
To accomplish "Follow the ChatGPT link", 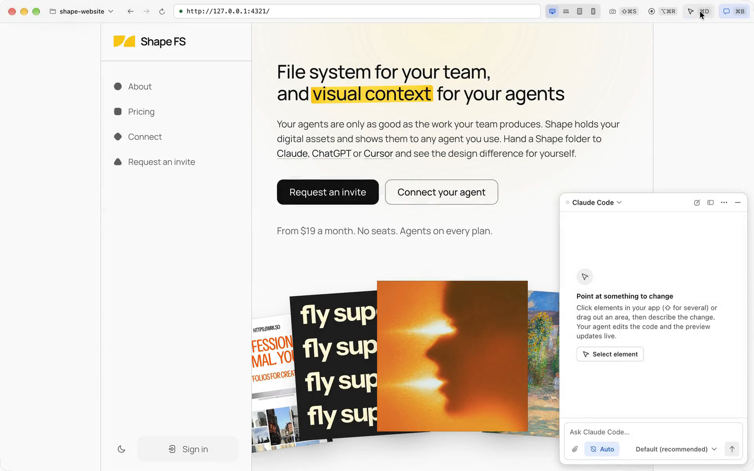I will tap(331, 153).
